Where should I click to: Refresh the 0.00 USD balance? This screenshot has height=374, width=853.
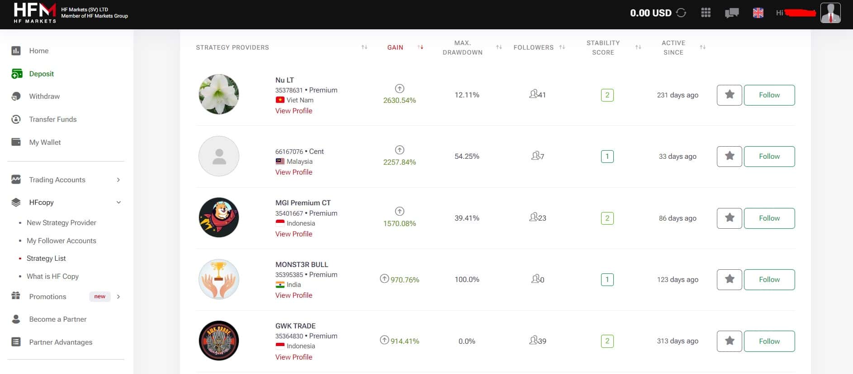click(x=681, y=13)
